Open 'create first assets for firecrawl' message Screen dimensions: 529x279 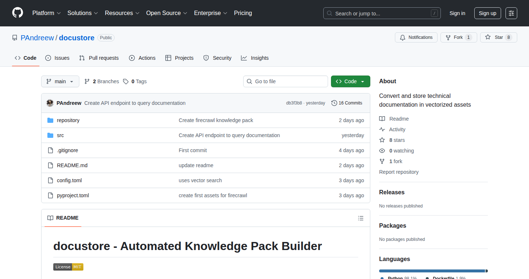pos(213,195)
